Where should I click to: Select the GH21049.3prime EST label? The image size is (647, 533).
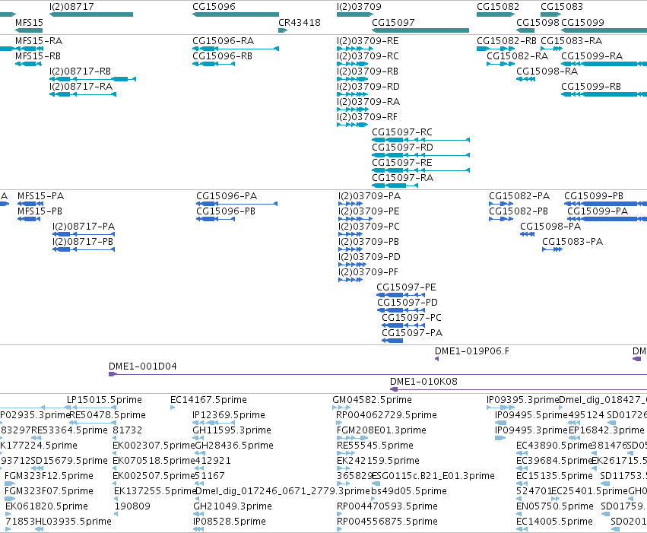(233, 506)
